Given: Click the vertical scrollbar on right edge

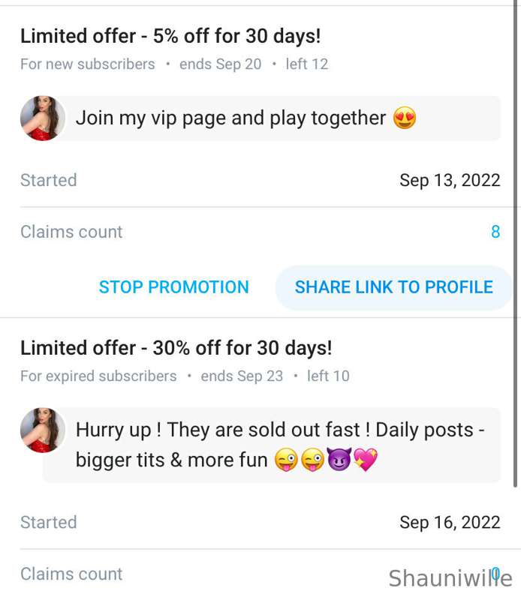Looking at the screenshot, I should (516, 225).
